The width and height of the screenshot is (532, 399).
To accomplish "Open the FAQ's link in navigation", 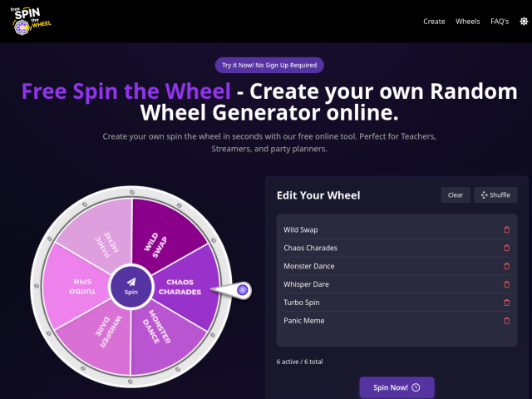I will (500, 22).
